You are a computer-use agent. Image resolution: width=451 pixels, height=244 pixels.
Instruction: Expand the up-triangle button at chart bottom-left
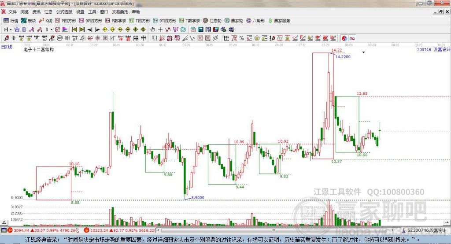click(4, 222)
